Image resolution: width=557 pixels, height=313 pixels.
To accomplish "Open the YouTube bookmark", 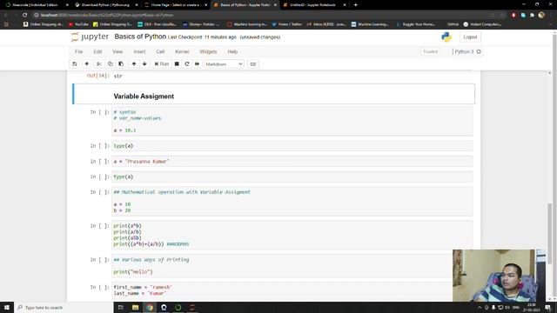I will (x=78, y=24).
